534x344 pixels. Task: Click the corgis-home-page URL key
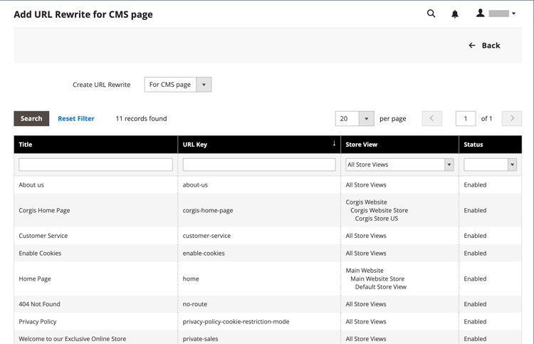point(208,210)
